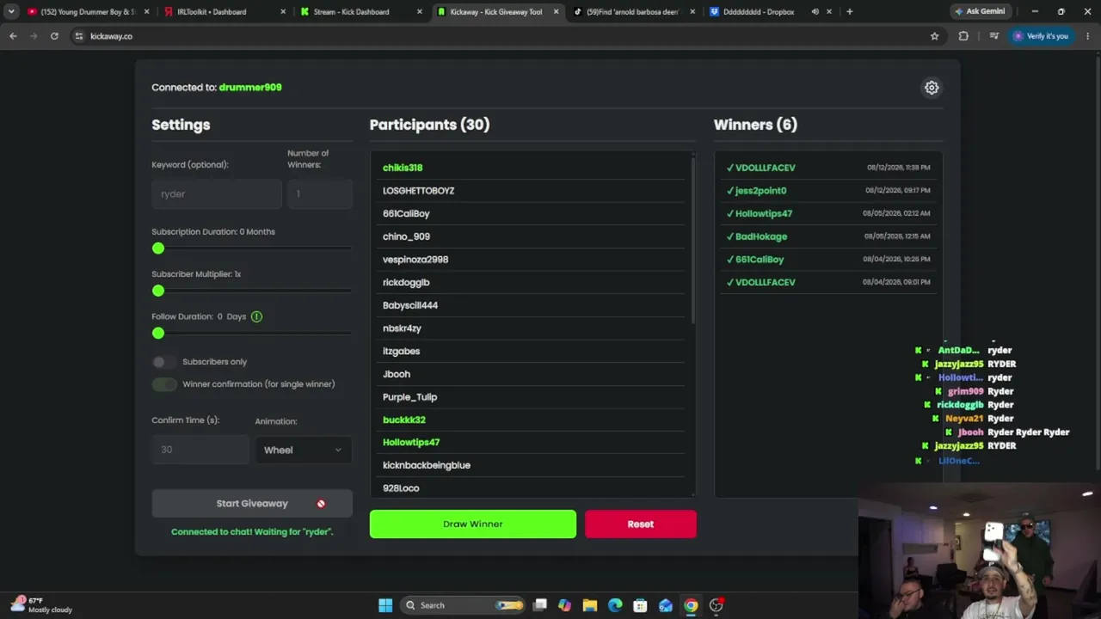Click the Windows taskbar Search box
The image size is (1101, 619).
[463, 605]
